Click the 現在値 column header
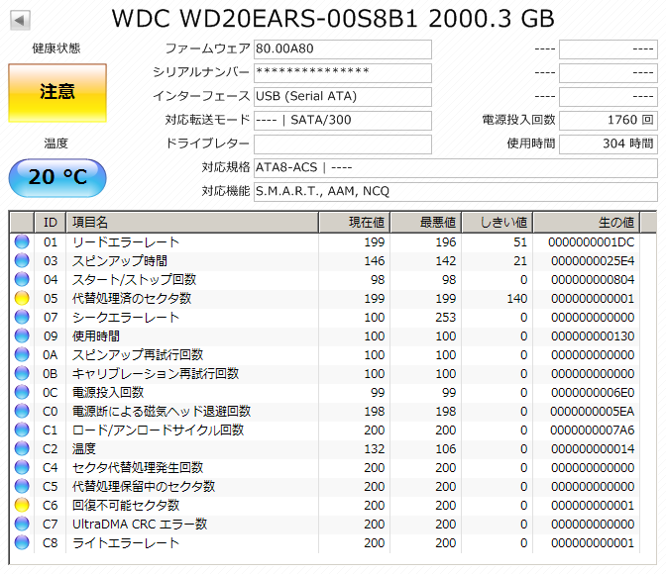 [355, 223]
